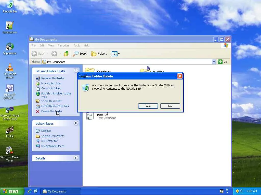The height and width of the screenshot is (195, 261).
Task: Open My Network Places link
Action: click(x=53, y=146)
